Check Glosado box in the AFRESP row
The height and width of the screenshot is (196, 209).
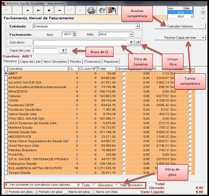coord(123,78)
